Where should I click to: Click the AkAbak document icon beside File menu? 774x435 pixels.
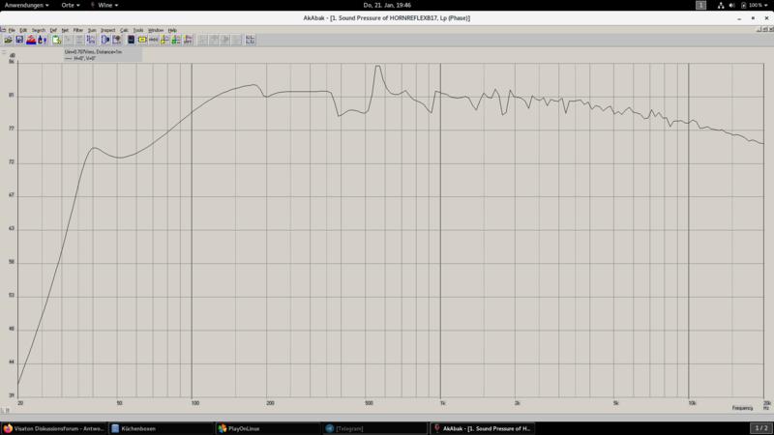coord(3,30)
